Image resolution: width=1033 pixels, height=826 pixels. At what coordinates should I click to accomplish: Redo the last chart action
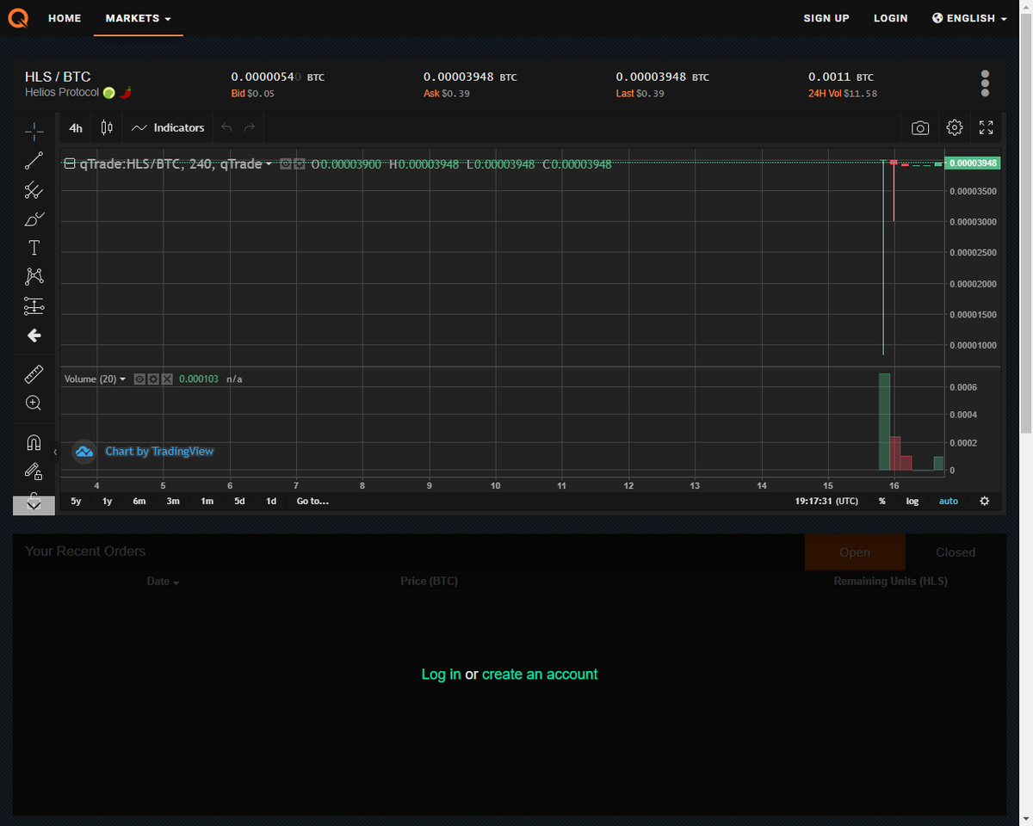(250, 127)
